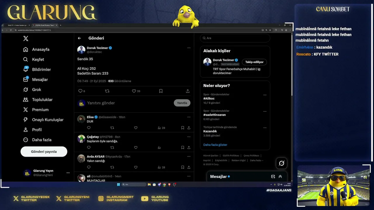Image resolution: width=374 pixels, height=210 pixels.
Task: Open File Explorer from taskbar
Action: [149, 185]
